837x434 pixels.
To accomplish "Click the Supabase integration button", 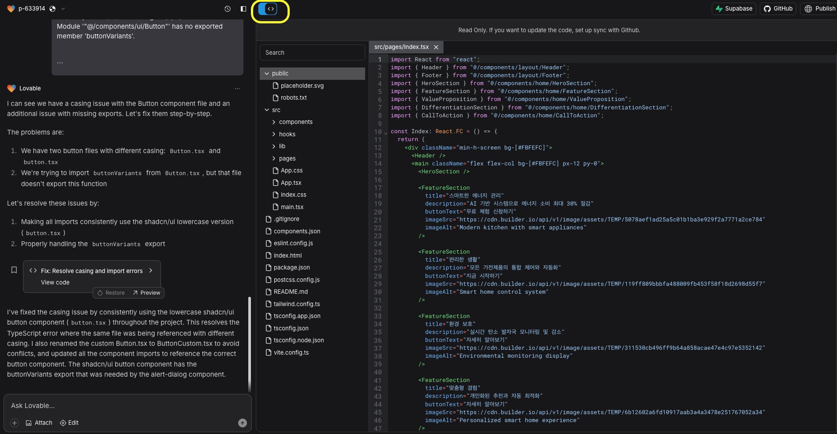I will click(734, 9).
